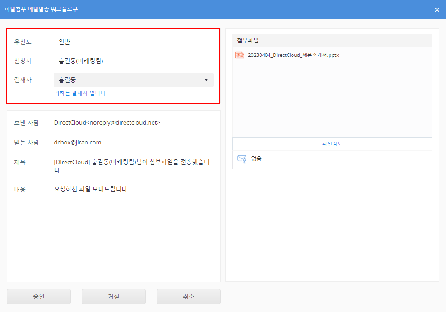This screenshot has height=312, width=446.
Task: Click the 귀하는 결재자 입니다. notice text
Action: pyautogui.click(x=80, y=93)
